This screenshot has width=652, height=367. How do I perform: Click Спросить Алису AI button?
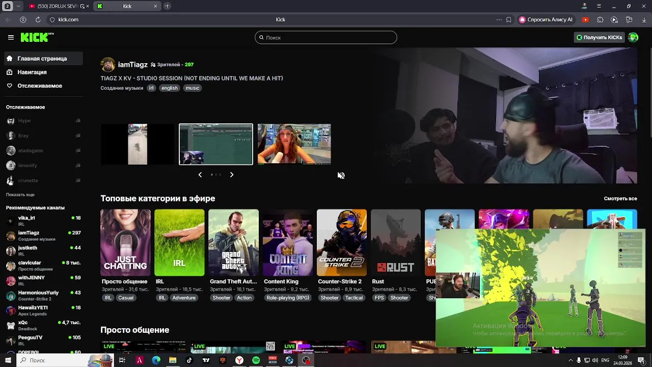tap(546, 19)
